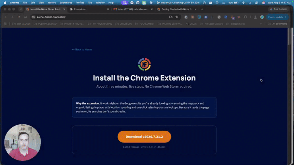
Task: Click the presenter webcam bubble
Action: 22,142
